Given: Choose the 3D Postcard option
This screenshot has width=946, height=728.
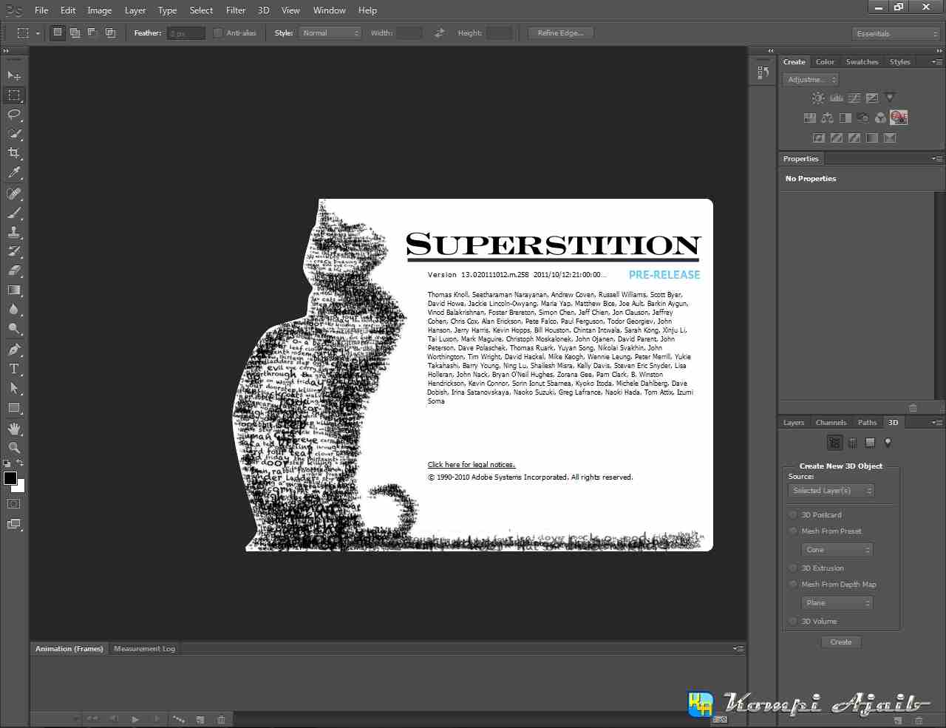Looking at the screenshot, I should point(793,514).
